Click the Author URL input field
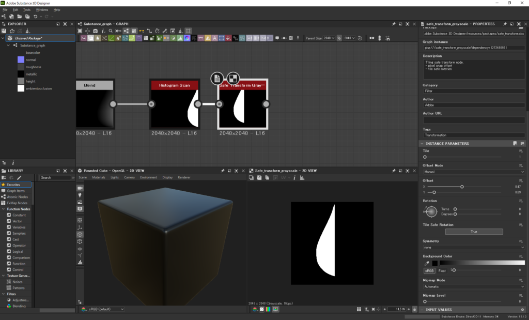The image size is (529, 320). click(474, 120)
